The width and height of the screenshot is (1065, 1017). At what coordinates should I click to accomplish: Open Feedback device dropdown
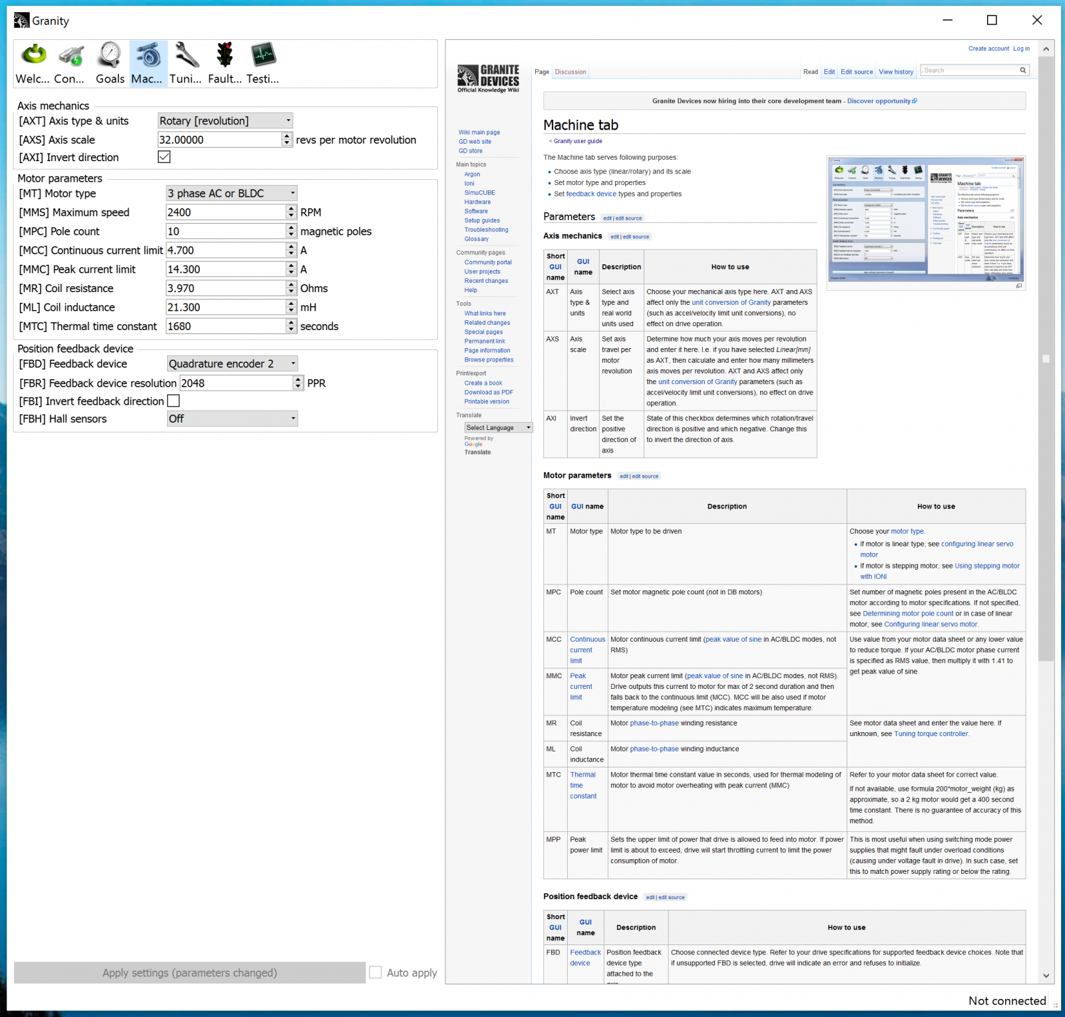tap(232, 363)
